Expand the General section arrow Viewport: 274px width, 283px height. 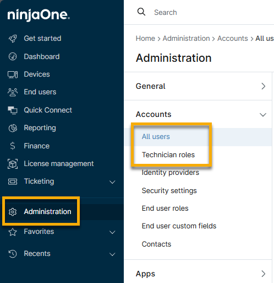[264, 86]
